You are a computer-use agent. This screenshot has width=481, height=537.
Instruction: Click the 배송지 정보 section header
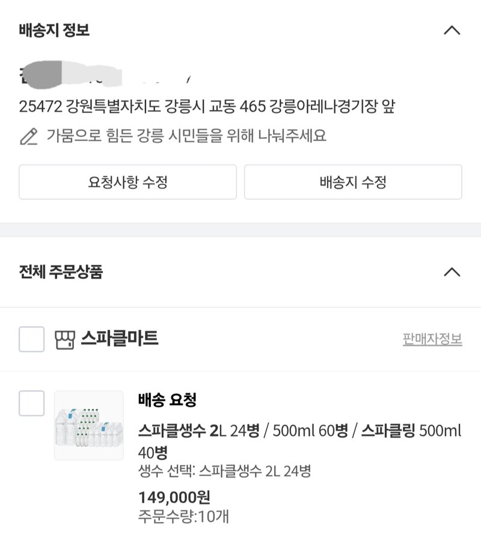click(54, 30)
